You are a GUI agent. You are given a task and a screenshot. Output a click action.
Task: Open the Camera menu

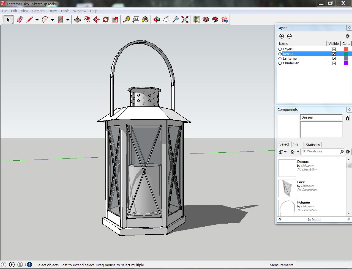click(38, 11)
